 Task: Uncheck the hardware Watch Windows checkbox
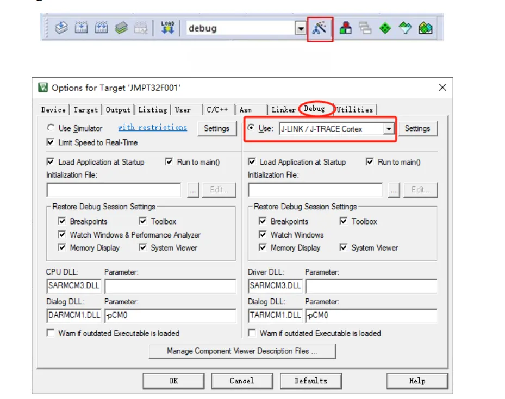(263, 234)
